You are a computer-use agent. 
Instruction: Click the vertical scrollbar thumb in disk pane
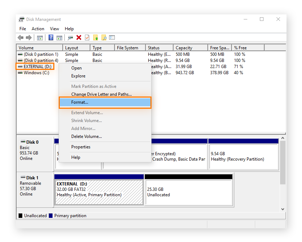283,162
